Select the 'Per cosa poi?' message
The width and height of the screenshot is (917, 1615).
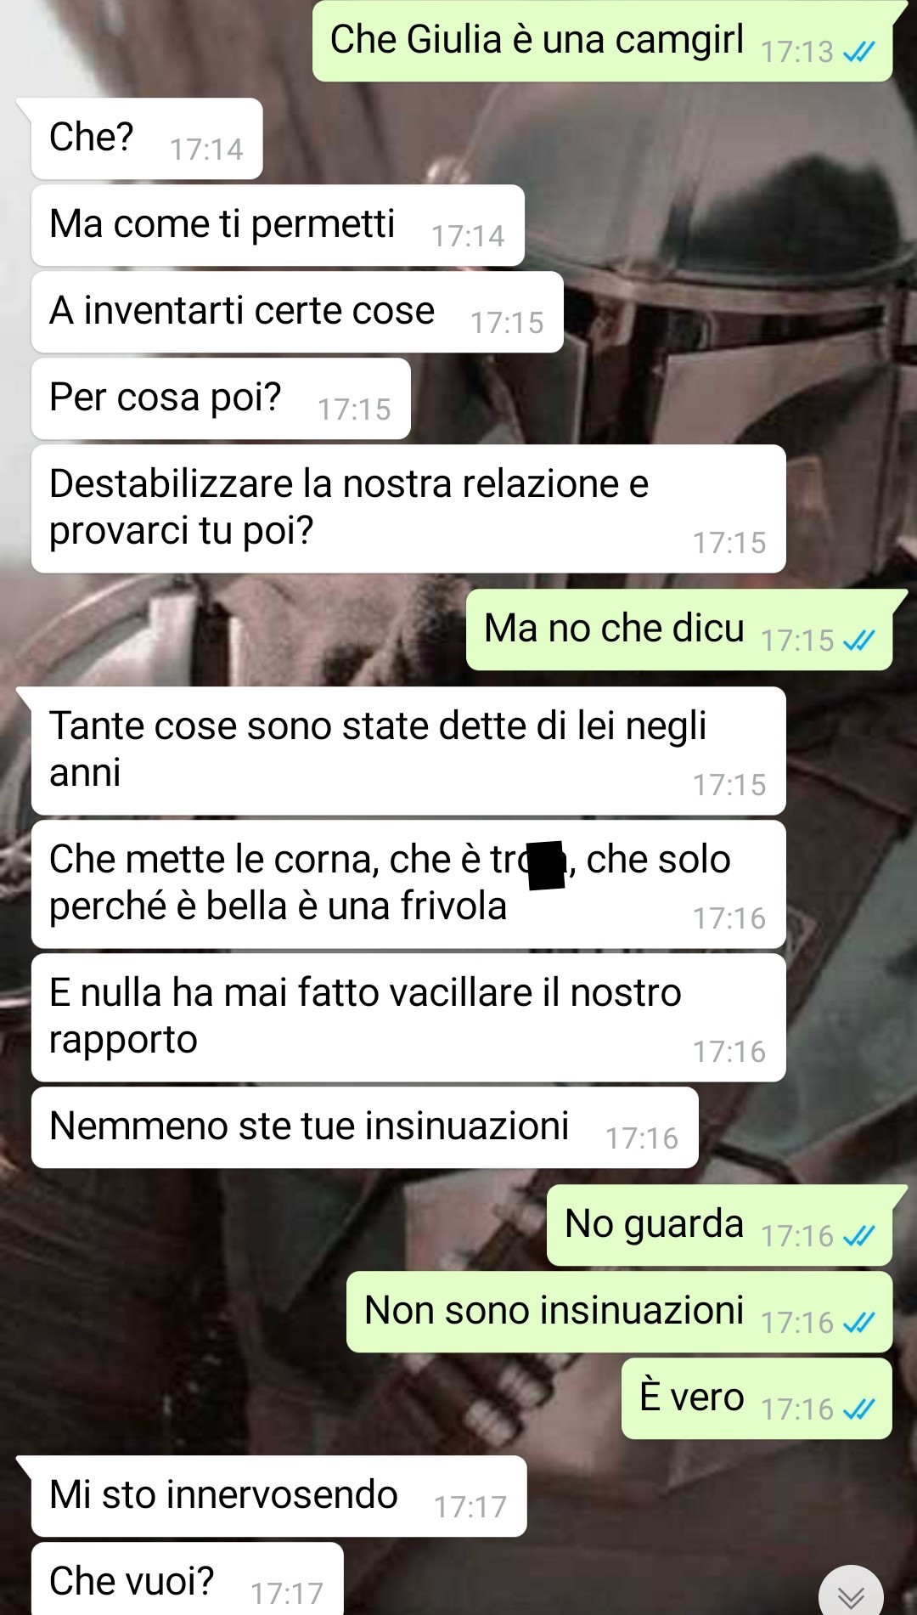click(x=221, y=398)
